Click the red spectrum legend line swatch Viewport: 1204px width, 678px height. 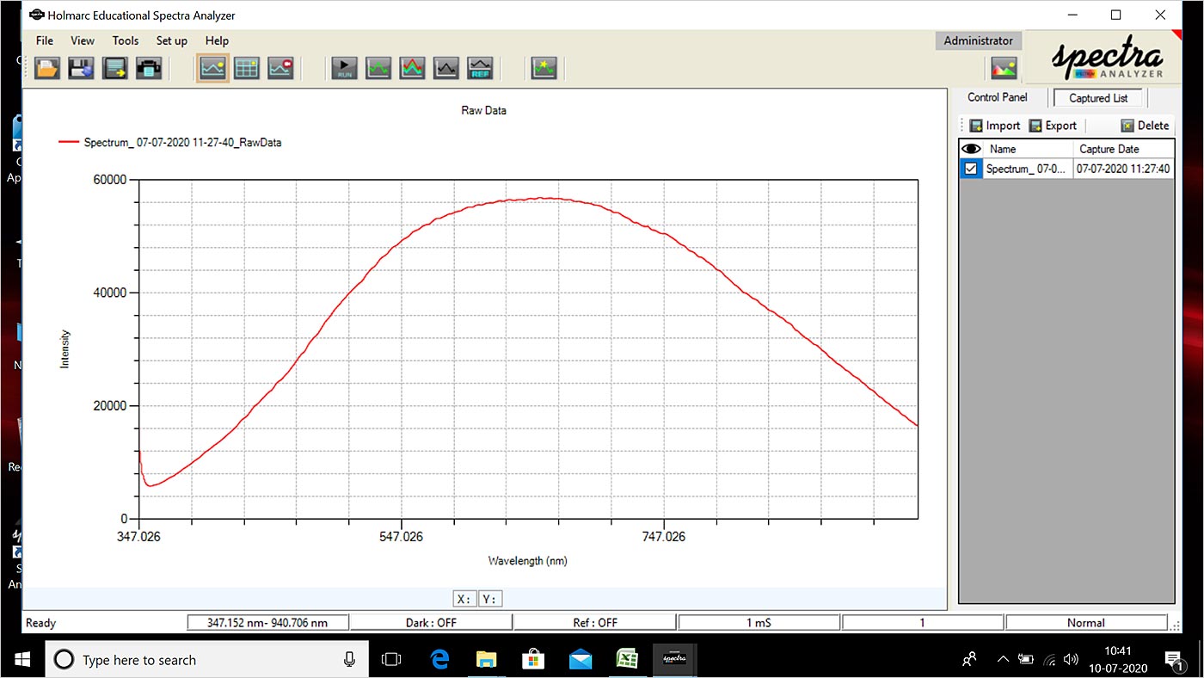(68, 143)
